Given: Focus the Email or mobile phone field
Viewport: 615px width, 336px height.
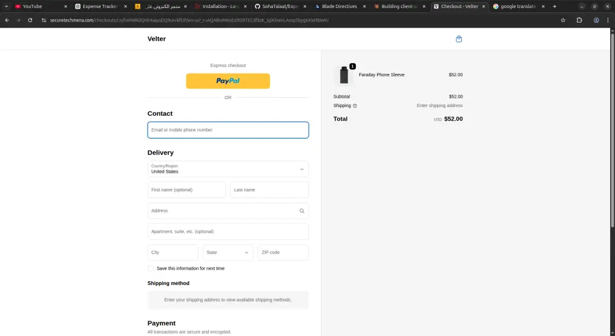Looking at the screenshot, I should tap(228, 130).
